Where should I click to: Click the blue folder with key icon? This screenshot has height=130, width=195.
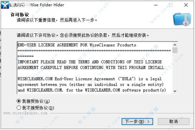point(182,19)
